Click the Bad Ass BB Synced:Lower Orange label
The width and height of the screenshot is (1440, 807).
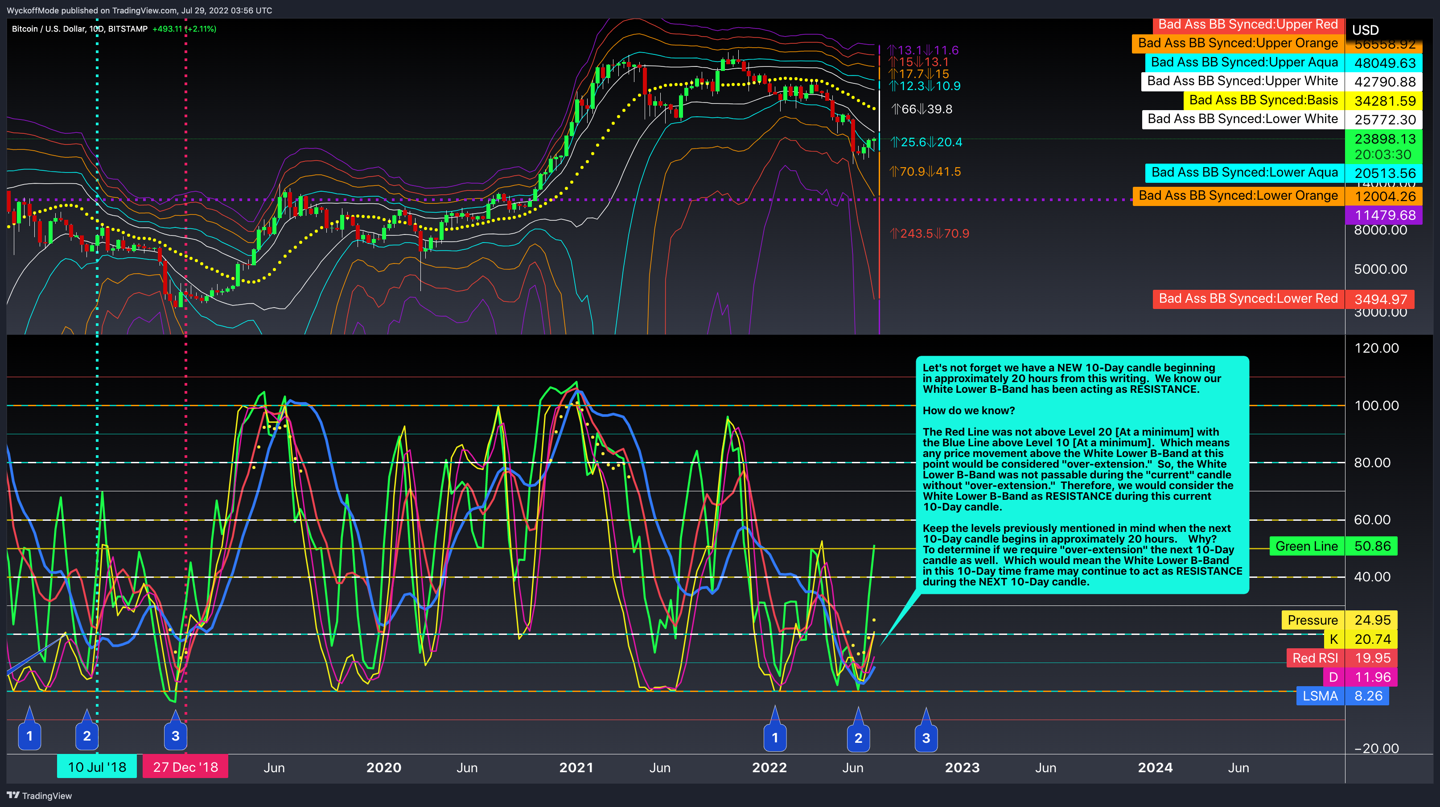tap(1238, 196)
